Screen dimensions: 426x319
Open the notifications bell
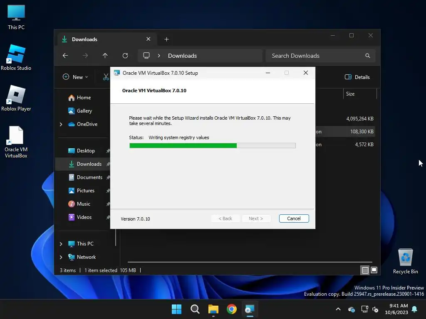coord(415,309)
